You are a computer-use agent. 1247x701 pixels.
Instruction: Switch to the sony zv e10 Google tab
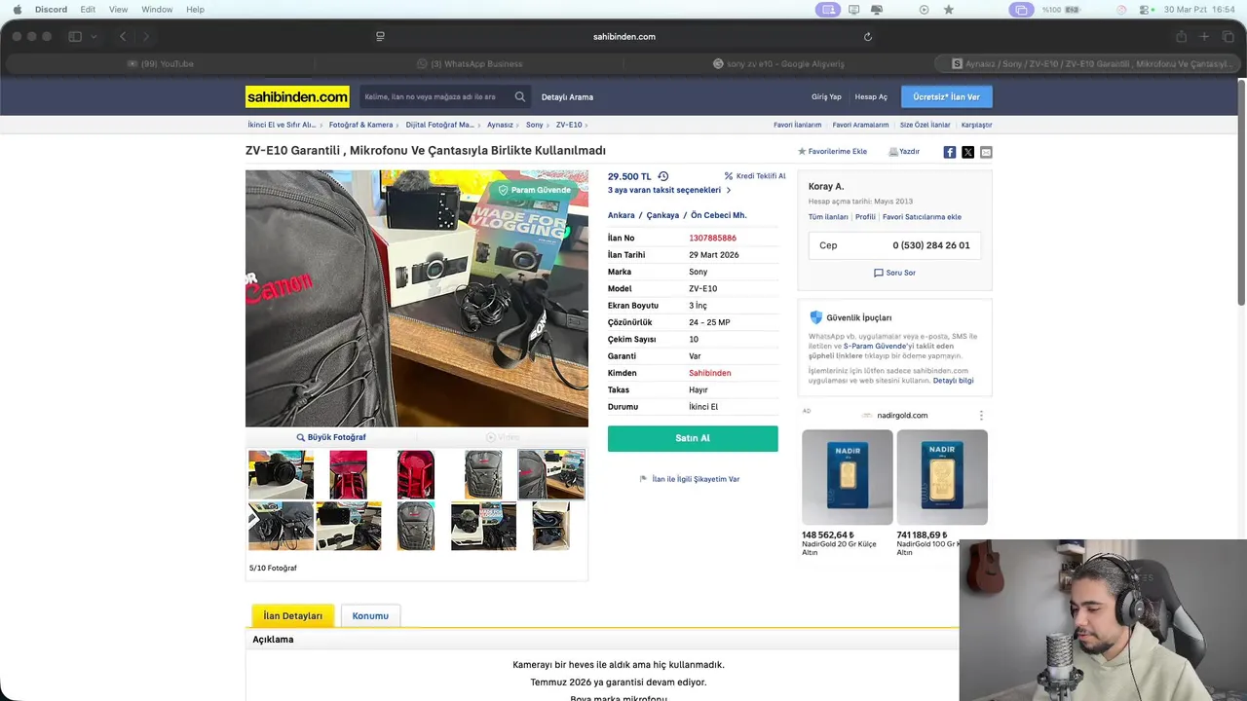click(778, 64)
